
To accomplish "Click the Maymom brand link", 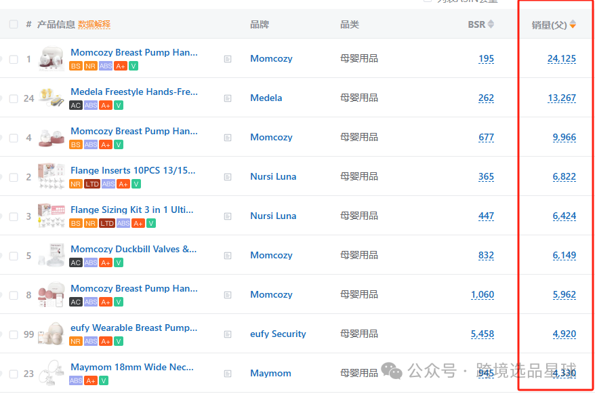I will click(270, 374).
